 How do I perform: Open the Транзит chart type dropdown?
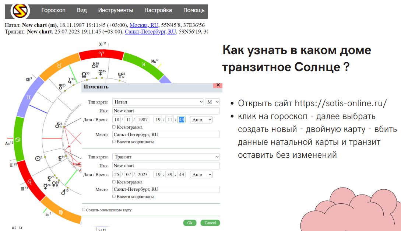[166, 157]
